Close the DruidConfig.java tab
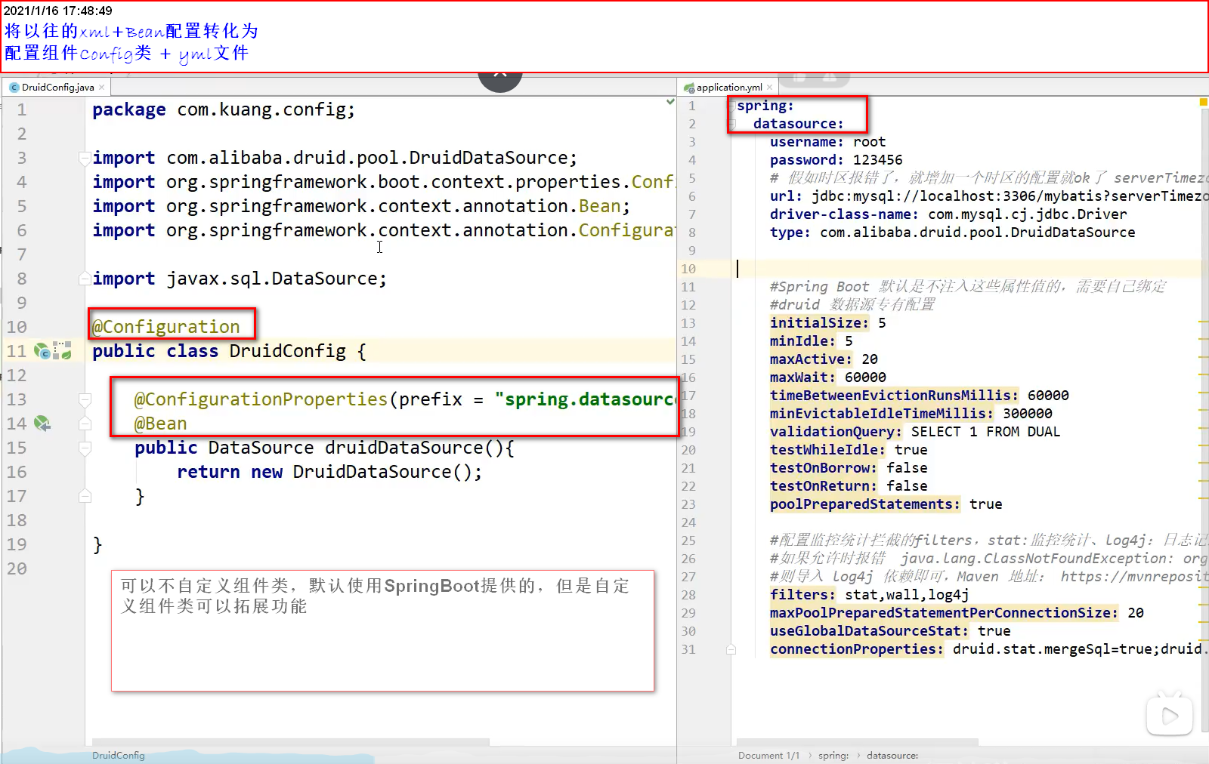The image size is (1209, 764). click(102, 88)
